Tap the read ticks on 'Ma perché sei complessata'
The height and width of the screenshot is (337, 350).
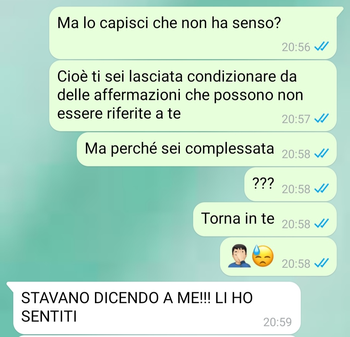click(321, 153)
